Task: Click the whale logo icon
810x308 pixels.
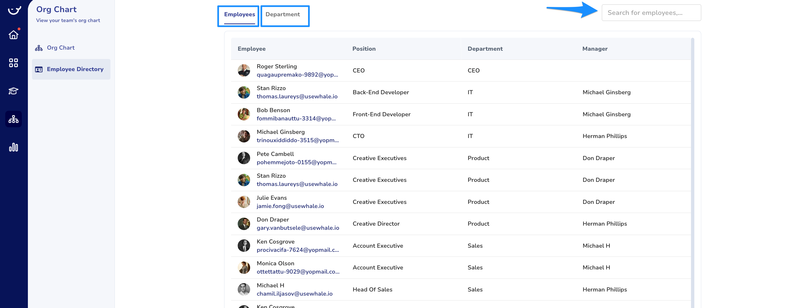Action: [14, 10]
